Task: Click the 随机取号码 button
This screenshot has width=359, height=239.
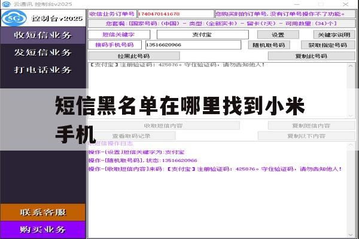Action: tap(269, 45)
